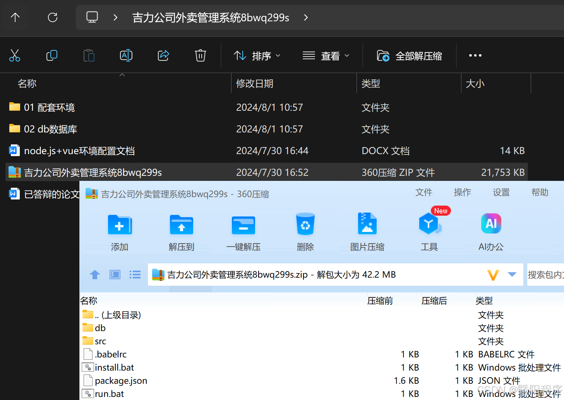Click the 解压到 extract-to icon
564x400 pixels.
point(182,225)
